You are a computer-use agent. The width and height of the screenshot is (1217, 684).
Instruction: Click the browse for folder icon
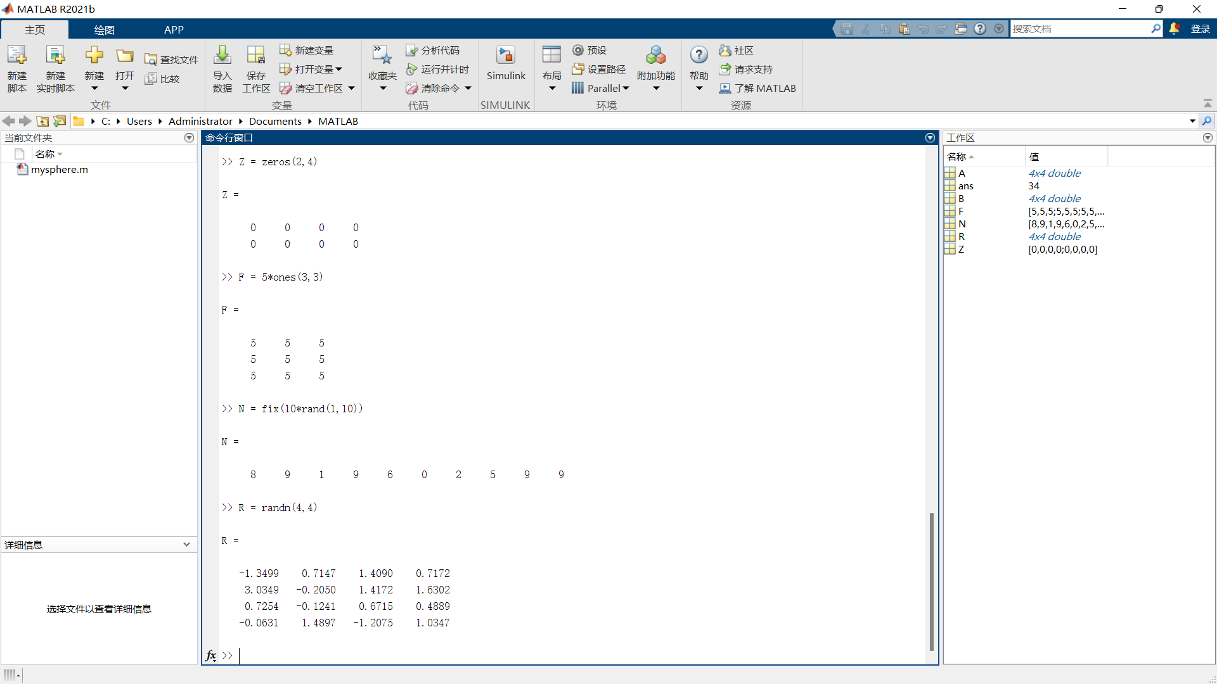(x=60, y=121)
